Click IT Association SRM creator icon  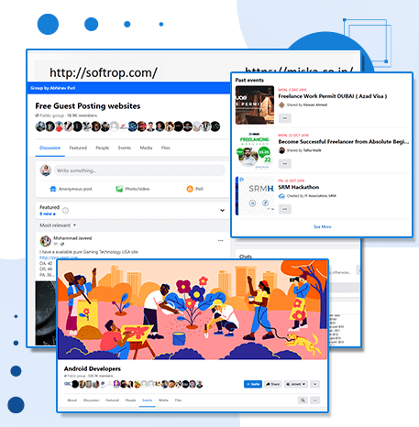pos(281,196)
